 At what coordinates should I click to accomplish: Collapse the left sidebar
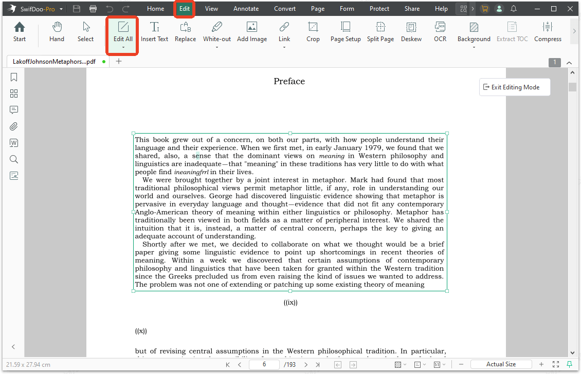point(13,347)
